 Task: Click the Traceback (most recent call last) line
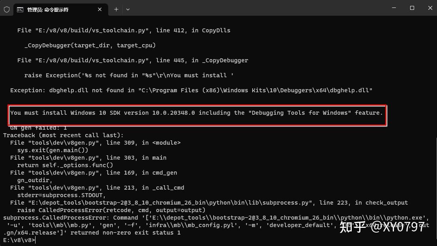[63, 135]
